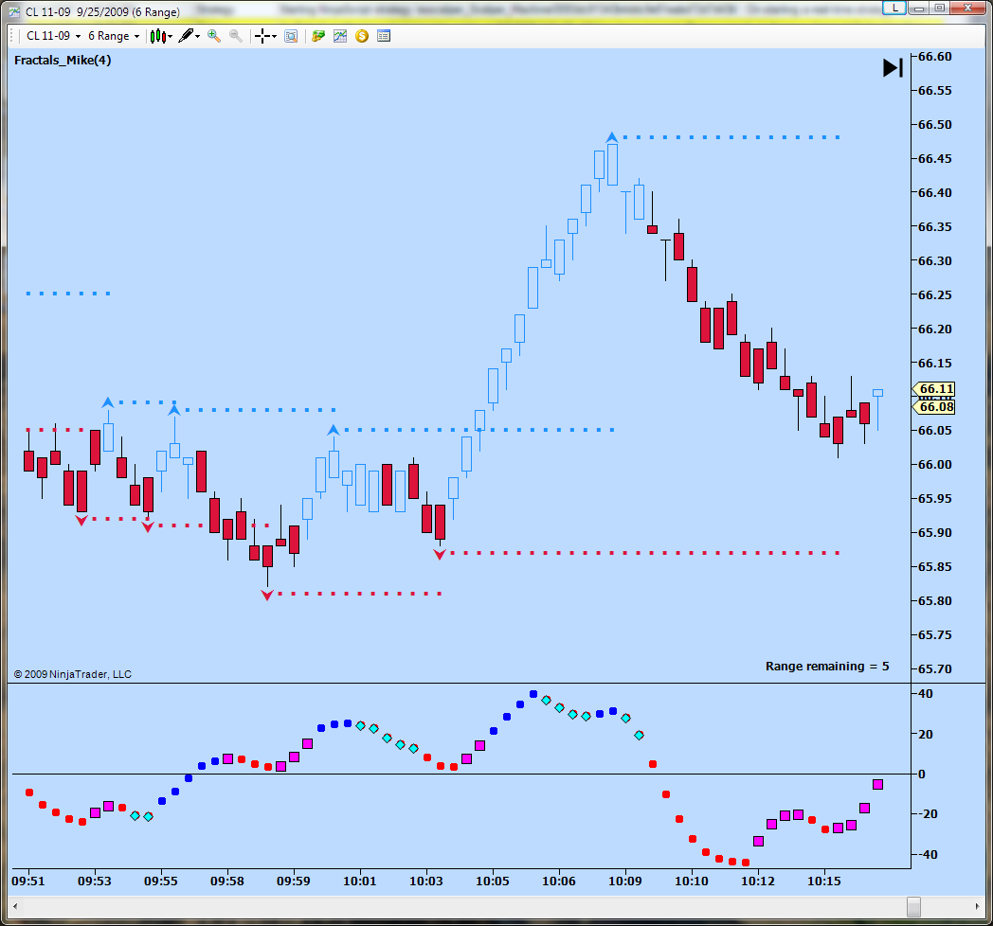993x926 pixels.
Task: Maximize the CL 11-09 chart window
Action: point(940,8)
